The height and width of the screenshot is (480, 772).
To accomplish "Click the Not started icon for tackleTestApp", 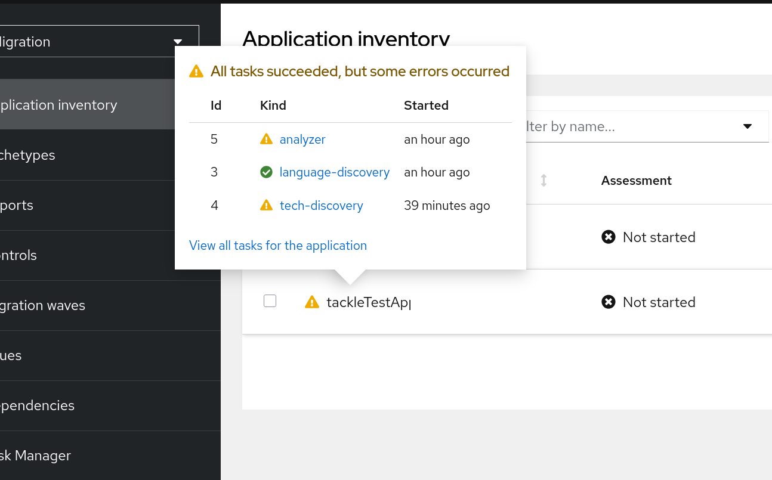I will click(x=609, y=302).
